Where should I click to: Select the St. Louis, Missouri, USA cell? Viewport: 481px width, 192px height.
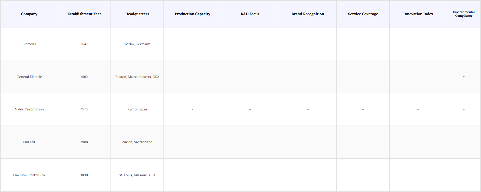137,175
